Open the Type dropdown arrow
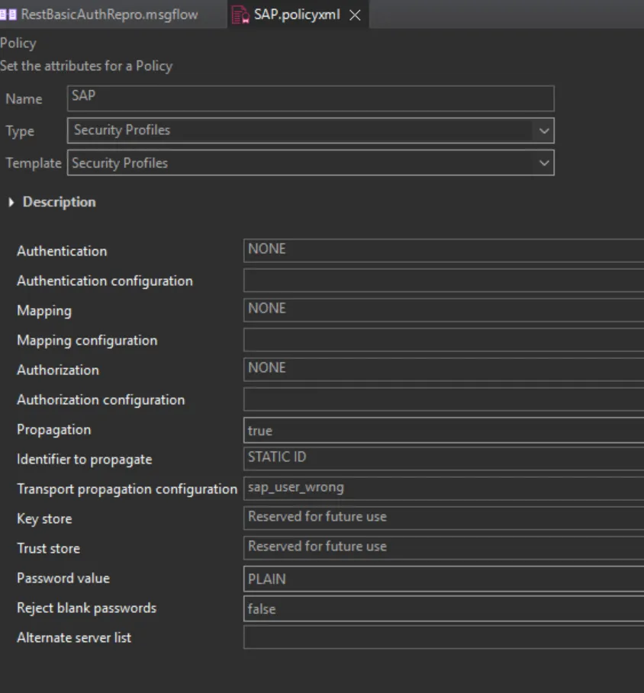644x693 pixels. point(544,131)
